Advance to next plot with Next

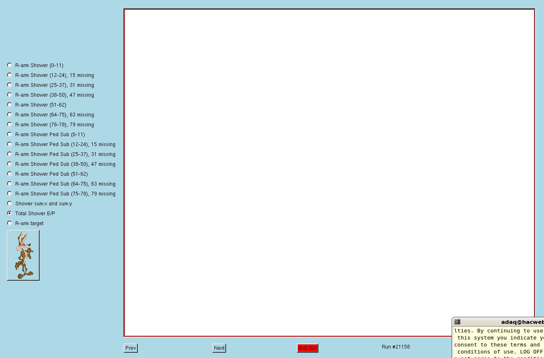pos(219,348)
